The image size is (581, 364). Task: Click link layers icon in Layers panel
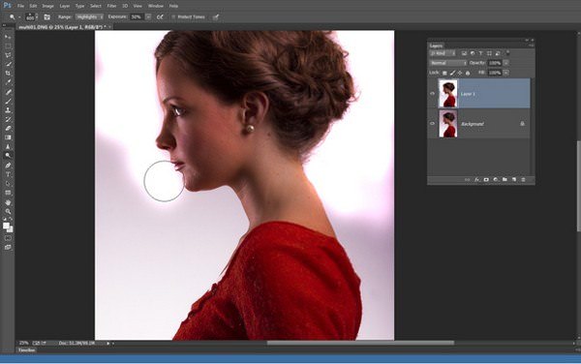point(468,180)
